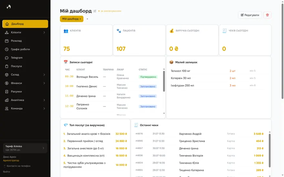Image resolution: width=284 pixels, height=177 pixels.
Task: Click the Аналітика bar chart icon
Action: [7, 100]
